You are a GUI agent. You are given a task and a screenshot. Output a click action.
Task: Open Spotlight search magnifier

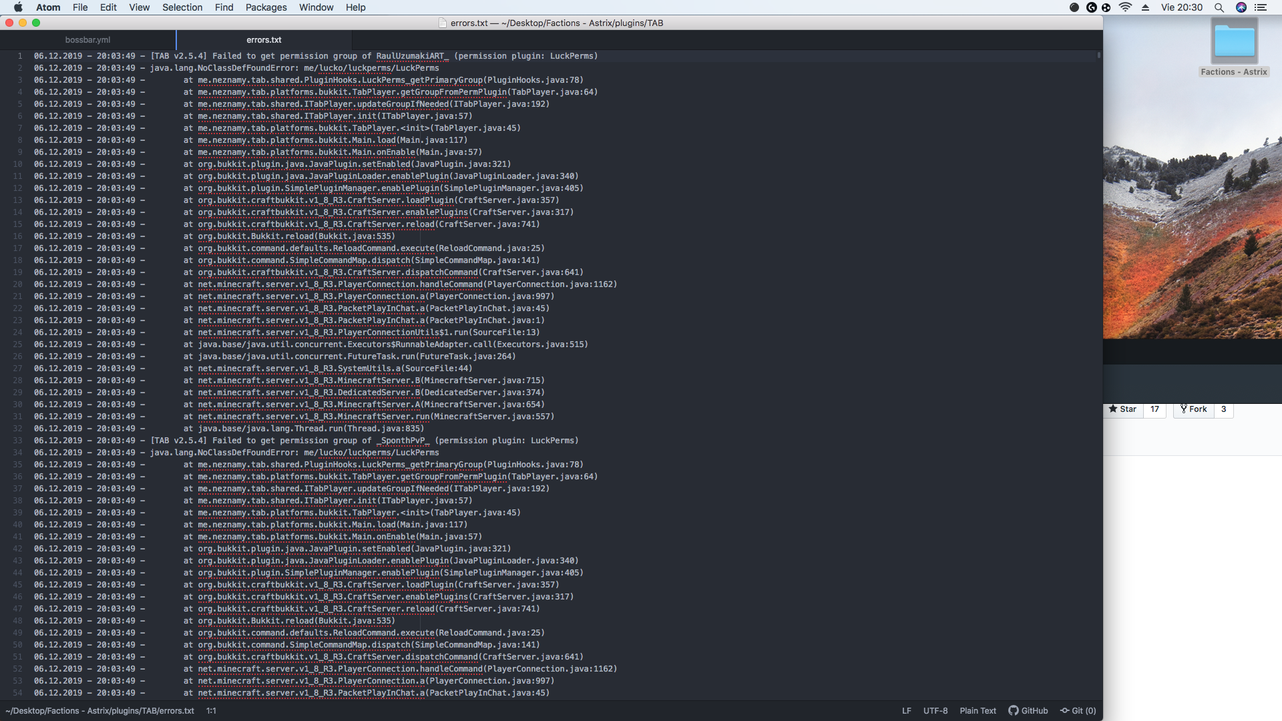coord(1219,7)
